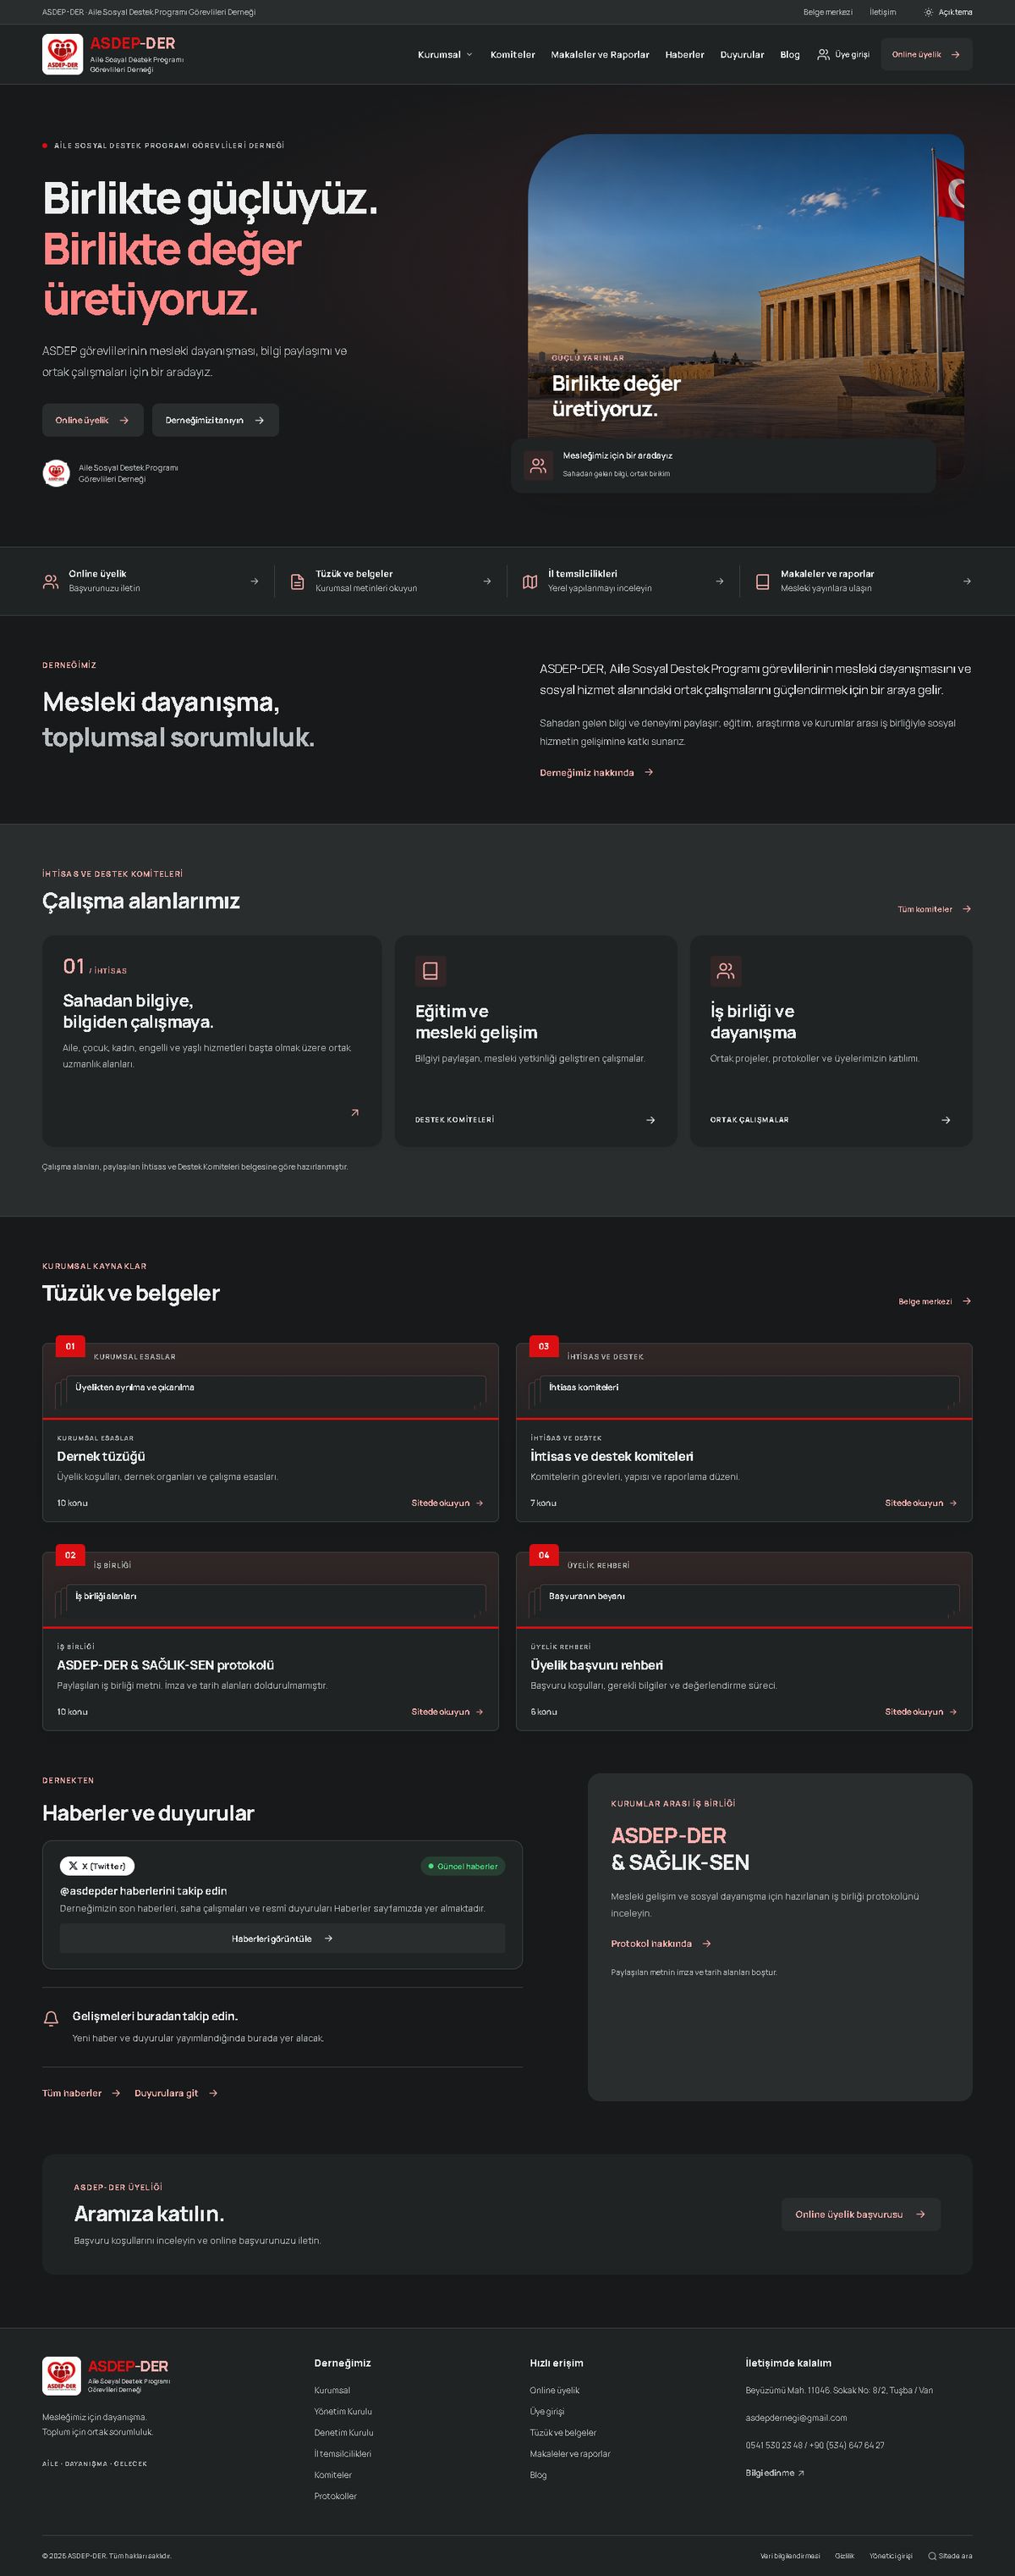The height and width of the screenshot is (2576, 1015).
Task: Click the İletişim link in the top bar
Action: pyautogui.click(x=882, y=12)
